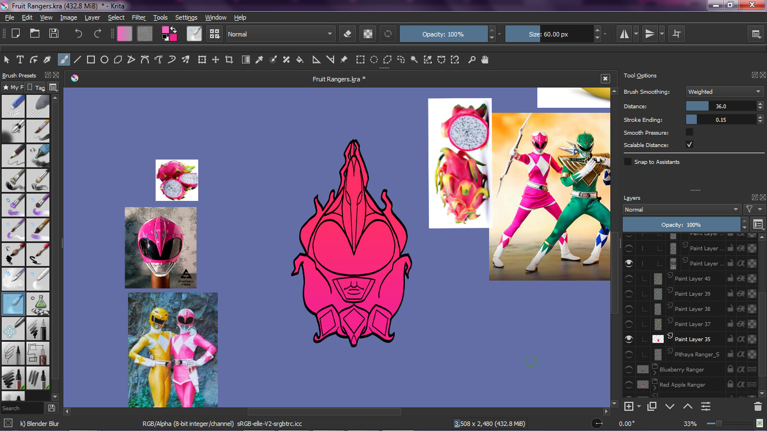This screenshot has width=767, height=431.
Task: Click the Fruit Rangers.kra document tab
Action: [339, 79]
